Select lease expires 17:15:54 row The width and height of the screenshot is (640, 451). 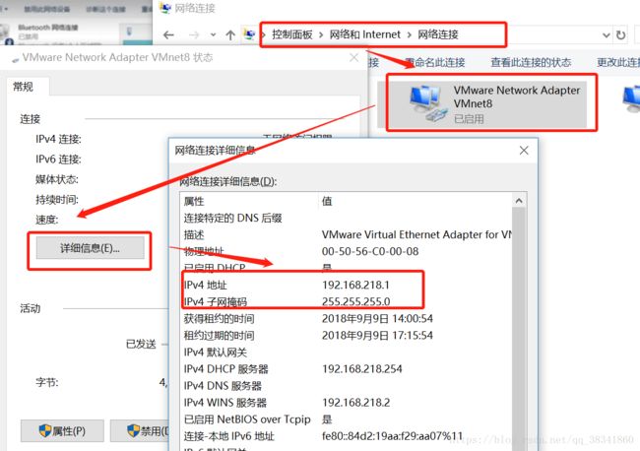[x=347, y=335]
